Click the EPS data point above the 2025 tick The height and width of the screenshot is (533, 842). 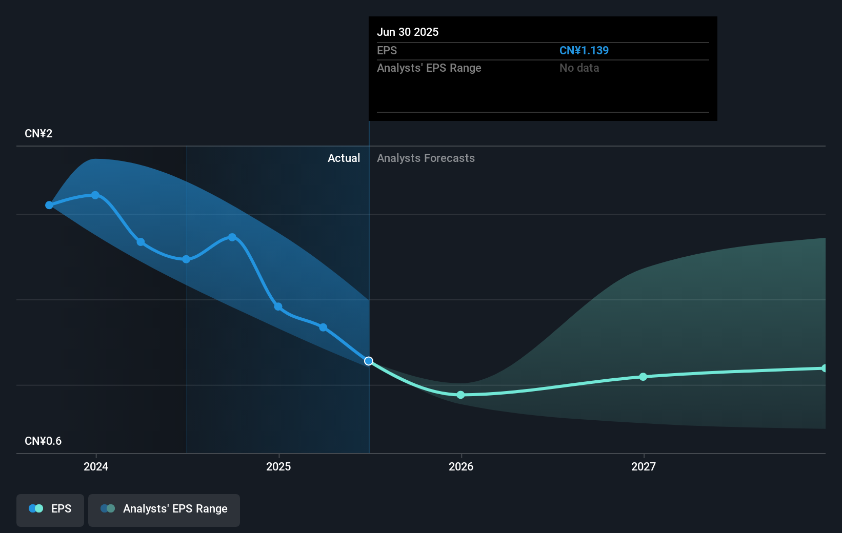tap(278, 307)
